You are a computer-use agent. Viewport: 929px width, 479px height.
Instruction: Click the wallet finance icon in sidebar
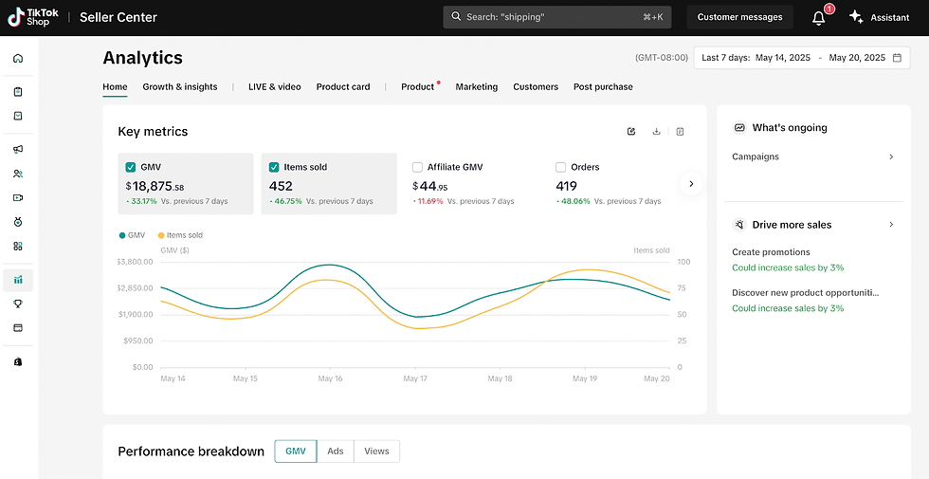coord(18,327)
